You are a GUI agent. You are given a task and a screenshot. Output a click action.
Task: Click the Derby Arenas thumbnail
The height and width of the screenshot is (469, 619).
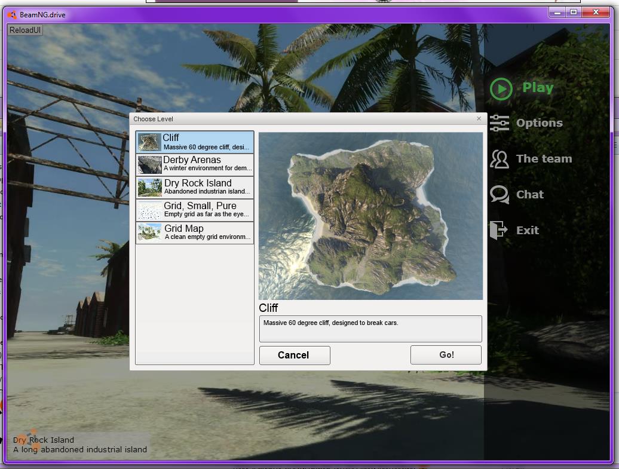(149, 165)
